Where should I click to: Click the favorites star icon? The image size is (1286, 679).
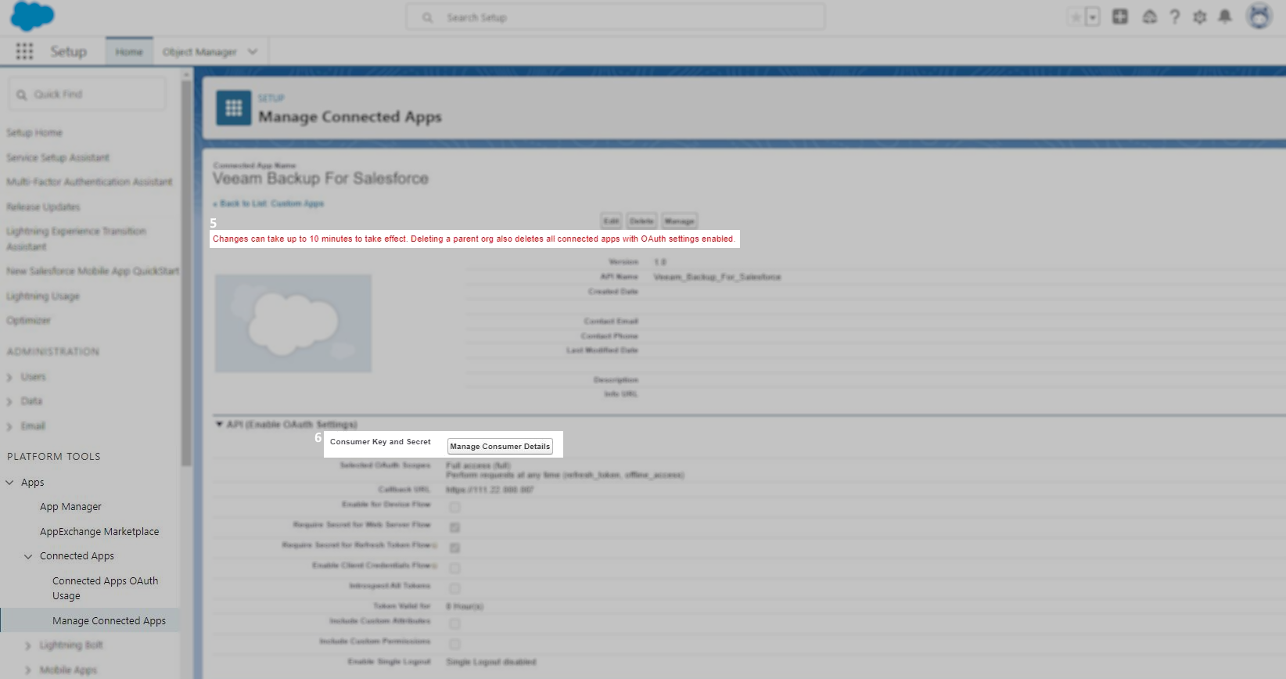[1076, 17]
